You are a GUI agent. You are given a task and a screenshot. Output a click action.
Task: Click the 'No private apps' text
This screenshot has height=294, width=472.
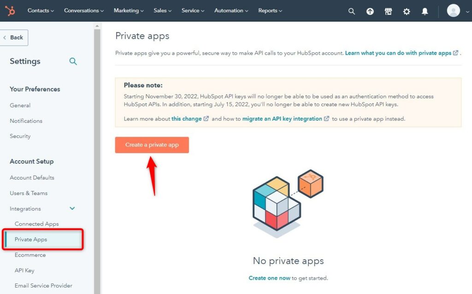pyautogui.click(x=289, y=260)
